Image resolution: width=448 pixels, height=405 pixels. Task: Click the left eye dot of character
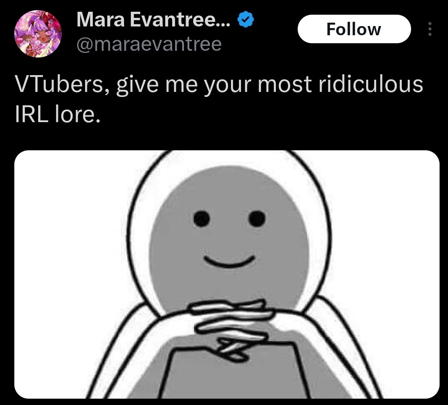click(202, 219)
